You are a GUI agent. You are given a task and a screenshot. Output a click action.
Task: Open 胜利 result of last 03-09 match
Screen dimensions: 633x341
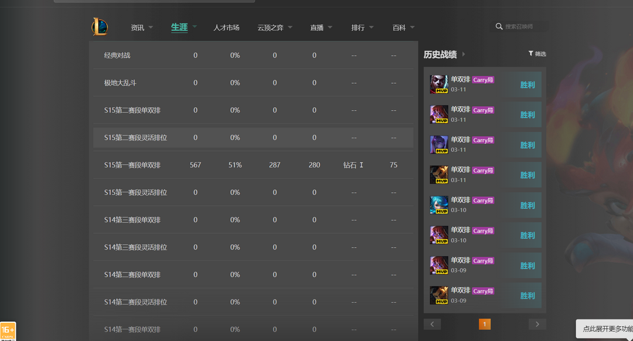(x=527, y=296)
